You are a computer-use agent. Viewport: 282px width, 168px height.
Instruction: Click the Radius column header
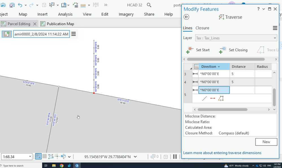coord(263,66)
